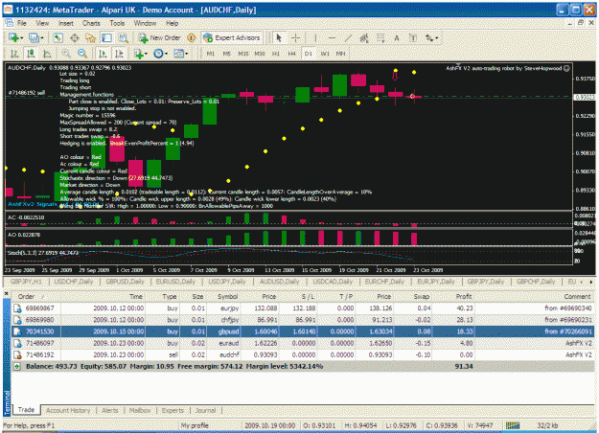The height and width of the screenshot is (433, 599).
Task: Open the Tools menu
Action: (x=117, y=23)
